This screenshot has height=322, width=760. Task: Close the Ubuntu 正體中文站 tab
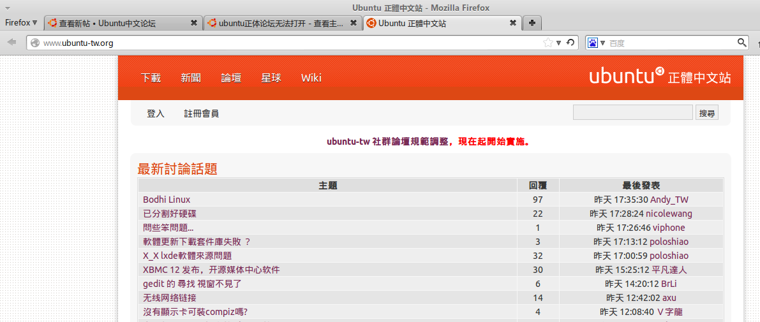(513, 23)
